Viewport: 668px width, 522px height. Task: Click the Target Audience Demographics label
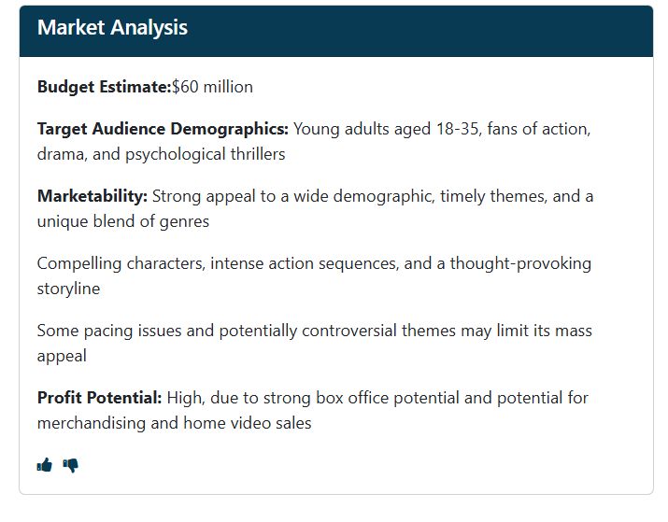click(163, 129)
